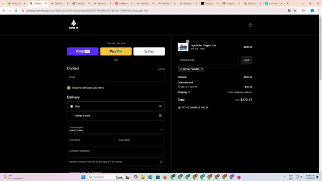This screenshot has height=181, width=322.
Task: Go back in browser
Action: 4,11
